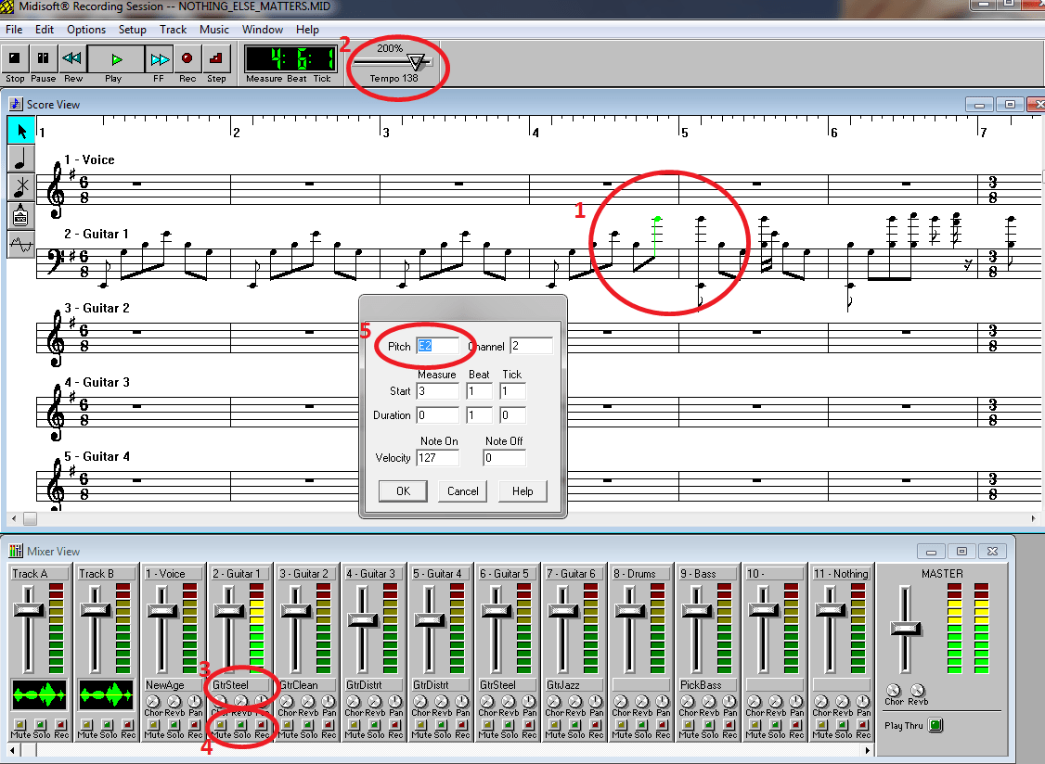The width and height of the screenshot is (1045, 764).
Task: Open the Window menu
Action: [x=262, y=30]
